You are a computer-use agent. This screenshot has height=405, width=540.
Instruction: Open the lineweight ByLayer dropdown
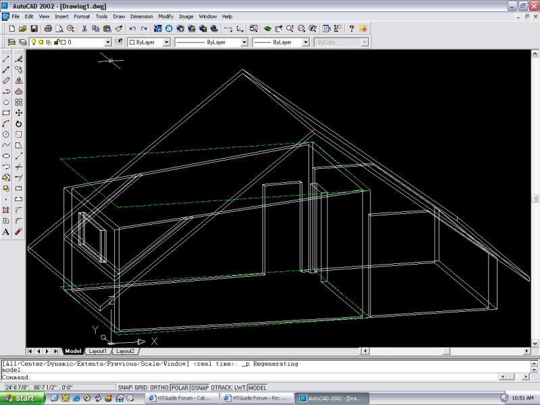pos(305,42)
